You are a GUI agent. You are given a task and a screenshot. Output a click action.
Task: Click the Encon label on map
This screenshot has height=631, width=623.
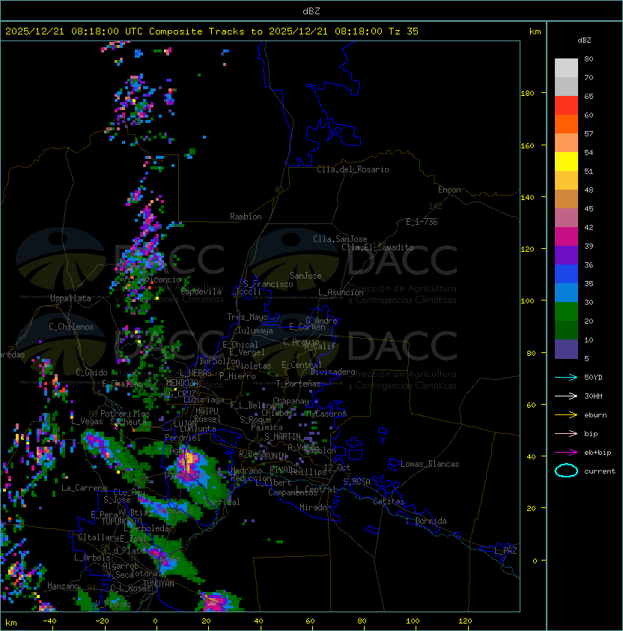[x=449, y=190]
